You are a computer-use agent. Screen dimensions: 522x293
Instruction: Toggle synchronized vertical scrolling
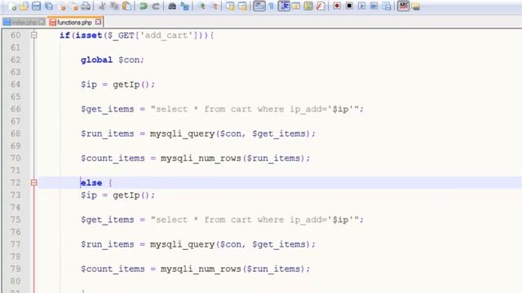point(230,6)
